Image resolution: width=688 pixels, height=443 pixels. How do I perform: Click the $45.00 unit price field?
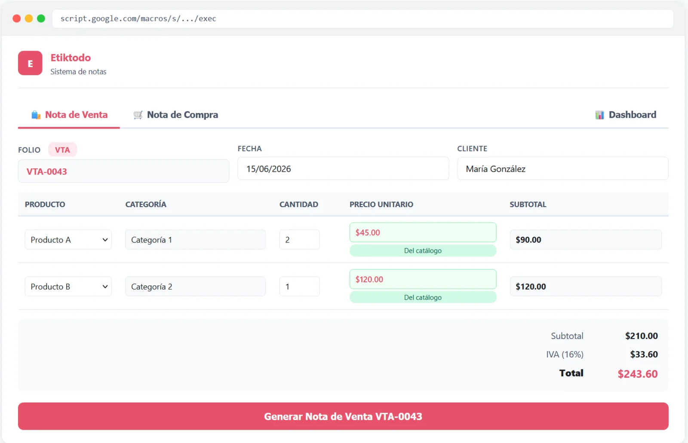(x=423, y=232)
